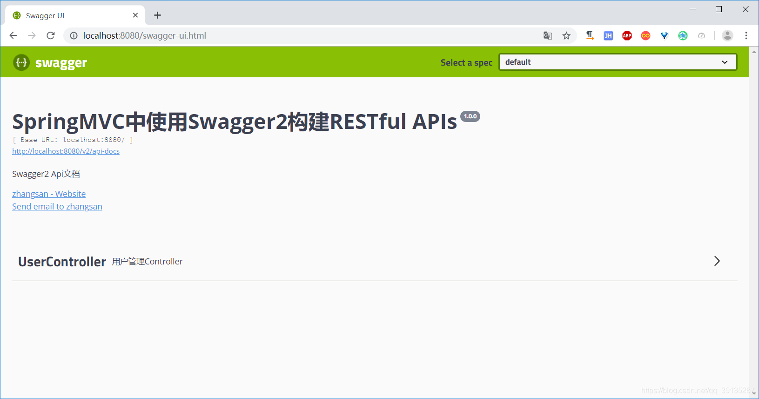Image resolution: width=759 pixels, height=399 pixels.
Task: Maximize the browser window
Action: point(719,9)
